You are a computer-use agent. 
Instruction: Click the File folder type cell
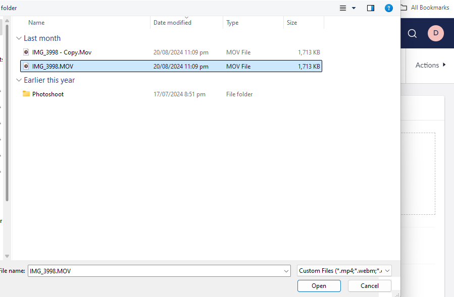click(239, 94)
